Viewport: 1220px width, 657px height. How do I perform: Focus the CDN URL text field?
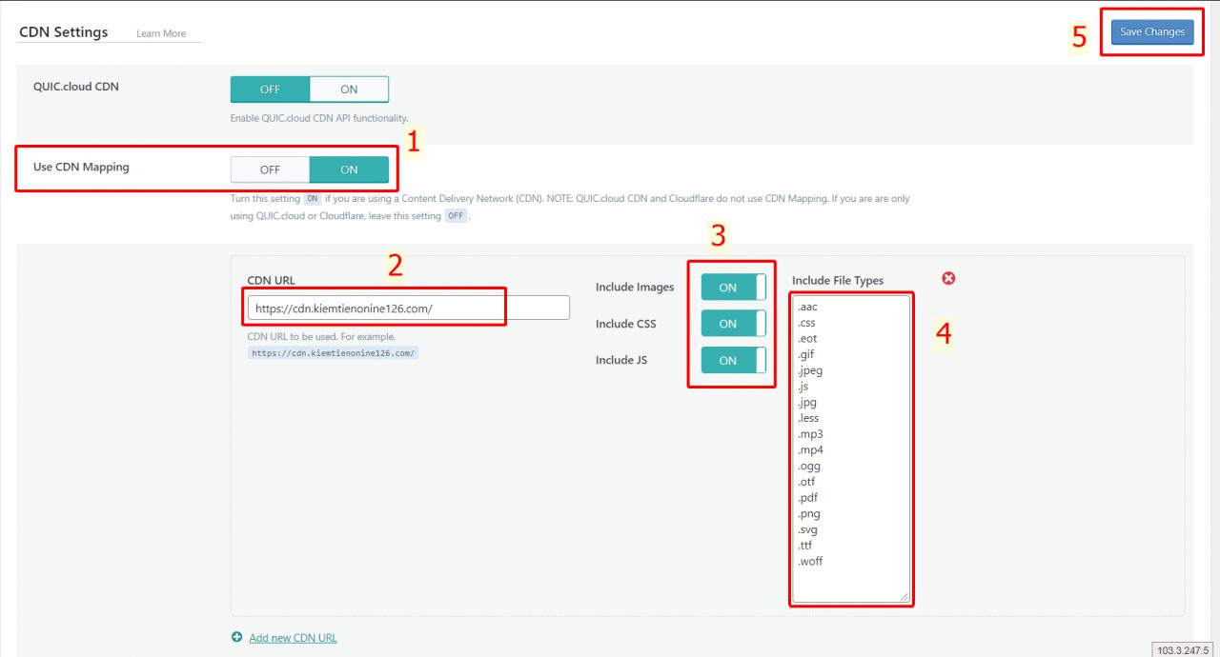408,308
